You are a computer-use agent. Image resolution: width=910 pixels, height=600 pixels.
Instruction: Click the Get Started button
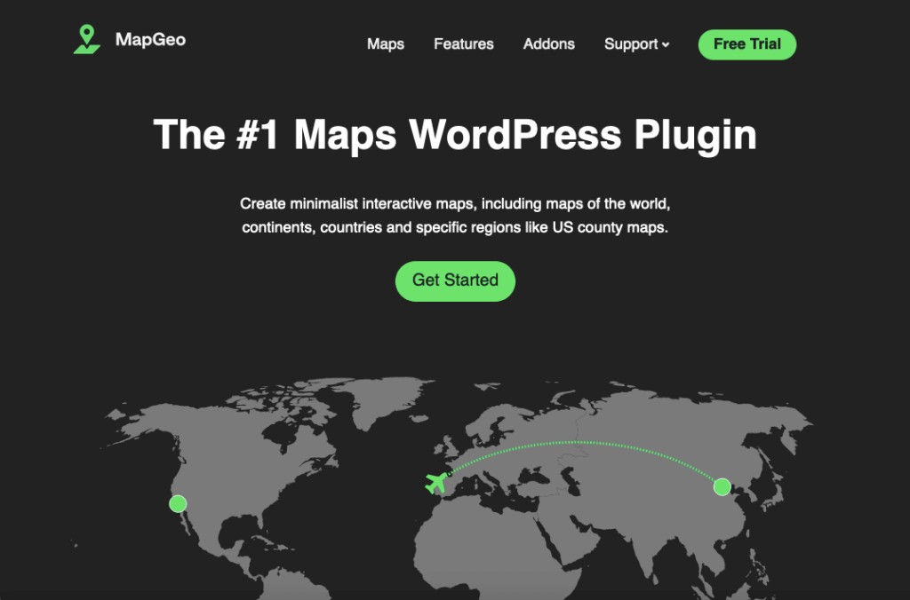pos(455,281)
